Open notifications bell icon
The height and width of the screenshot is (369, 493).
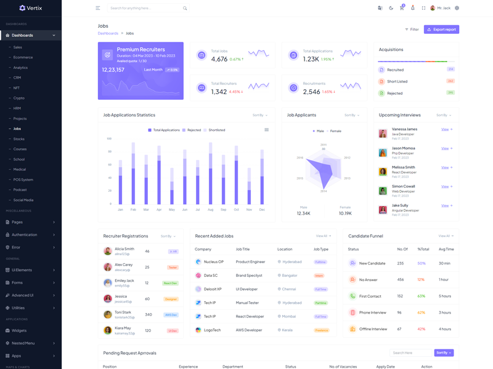click(413, 8)
